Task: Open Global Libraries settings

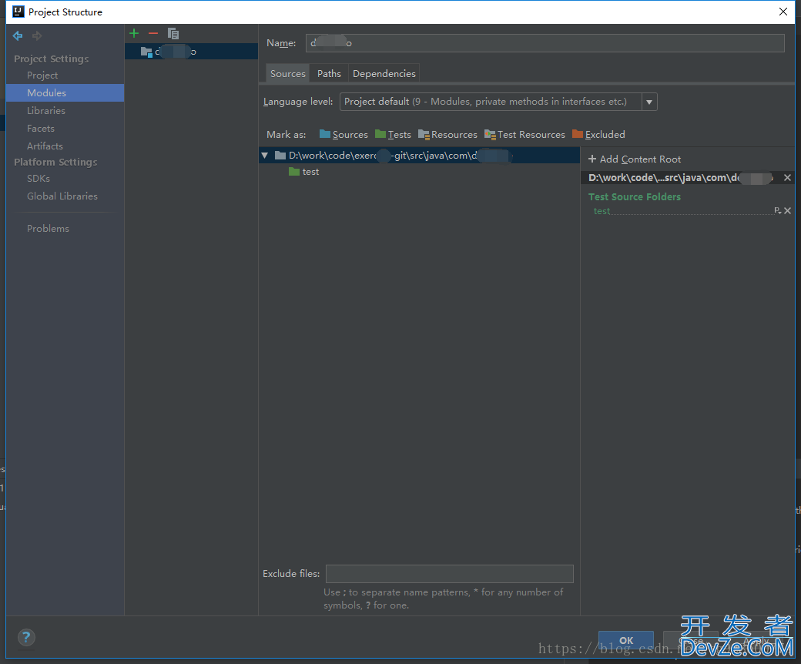Action: tap(62, 196)
